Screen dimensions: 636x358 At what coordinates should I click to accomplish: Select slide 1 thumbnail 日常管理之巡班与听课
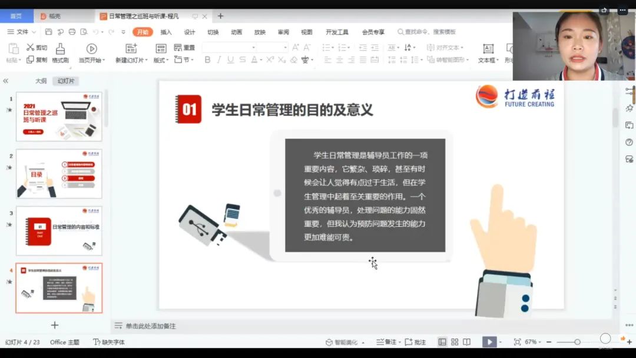point(59,117)
